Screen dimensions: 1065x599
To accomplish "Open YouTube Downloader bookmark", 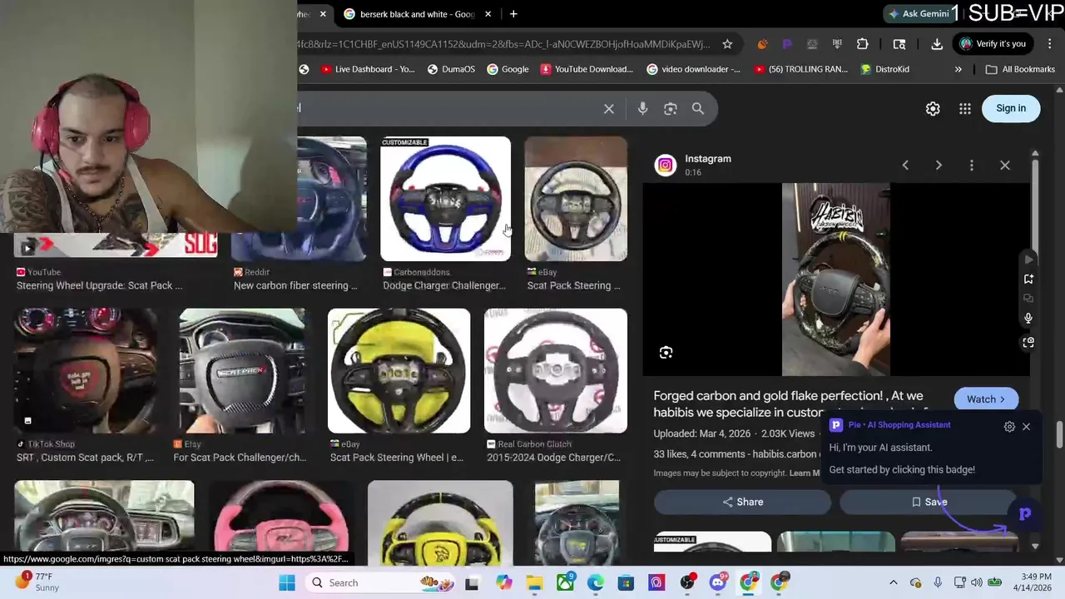I will (587, 69).
